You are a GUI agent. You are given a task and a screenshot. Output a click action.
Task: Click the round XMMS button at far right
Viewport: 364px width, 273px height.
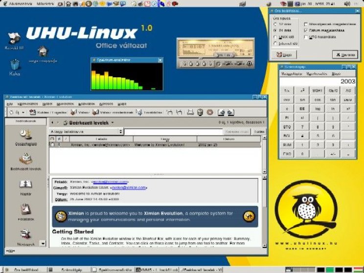(x=249, y=64)
